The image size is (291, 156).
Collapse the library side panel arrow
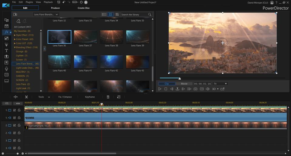tap(45, 48)
